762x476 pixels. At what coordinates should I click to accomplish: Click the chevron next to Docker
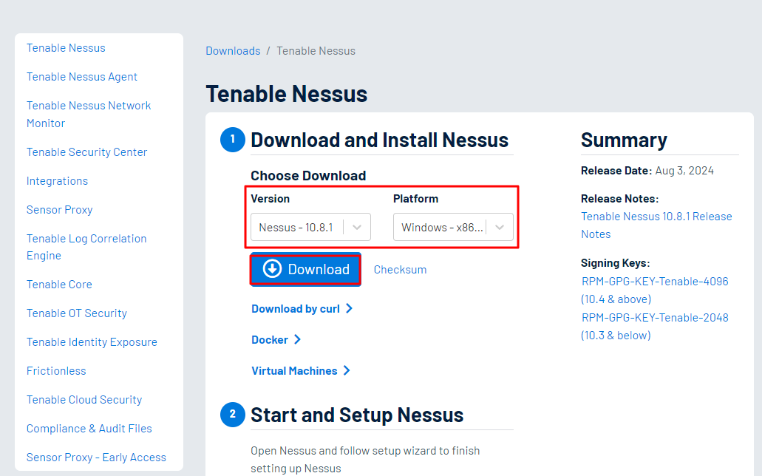[x=297, y=340]
